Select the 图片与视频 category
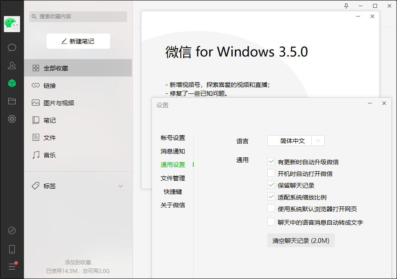Screen dimensions: 397x279 (55, 103)
